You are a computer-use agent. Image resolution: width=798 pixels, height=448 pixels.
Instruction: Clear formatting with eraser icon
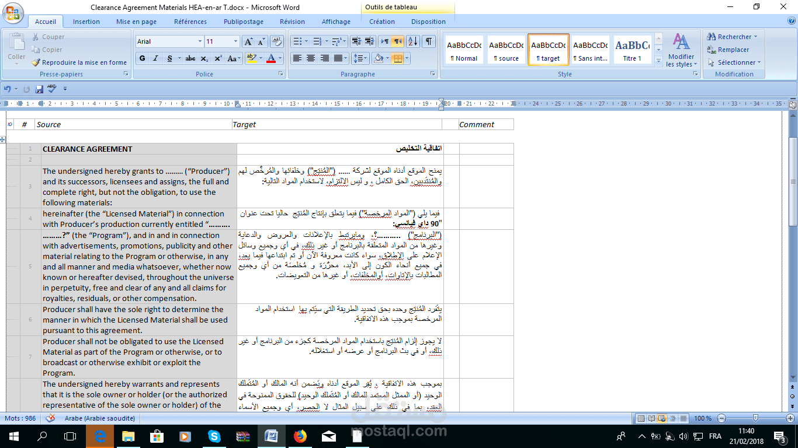click(277, 41)
